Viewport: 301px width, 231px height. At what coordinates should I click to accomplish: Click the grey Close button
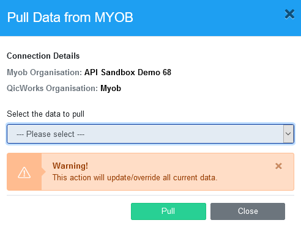coord(248,211)
